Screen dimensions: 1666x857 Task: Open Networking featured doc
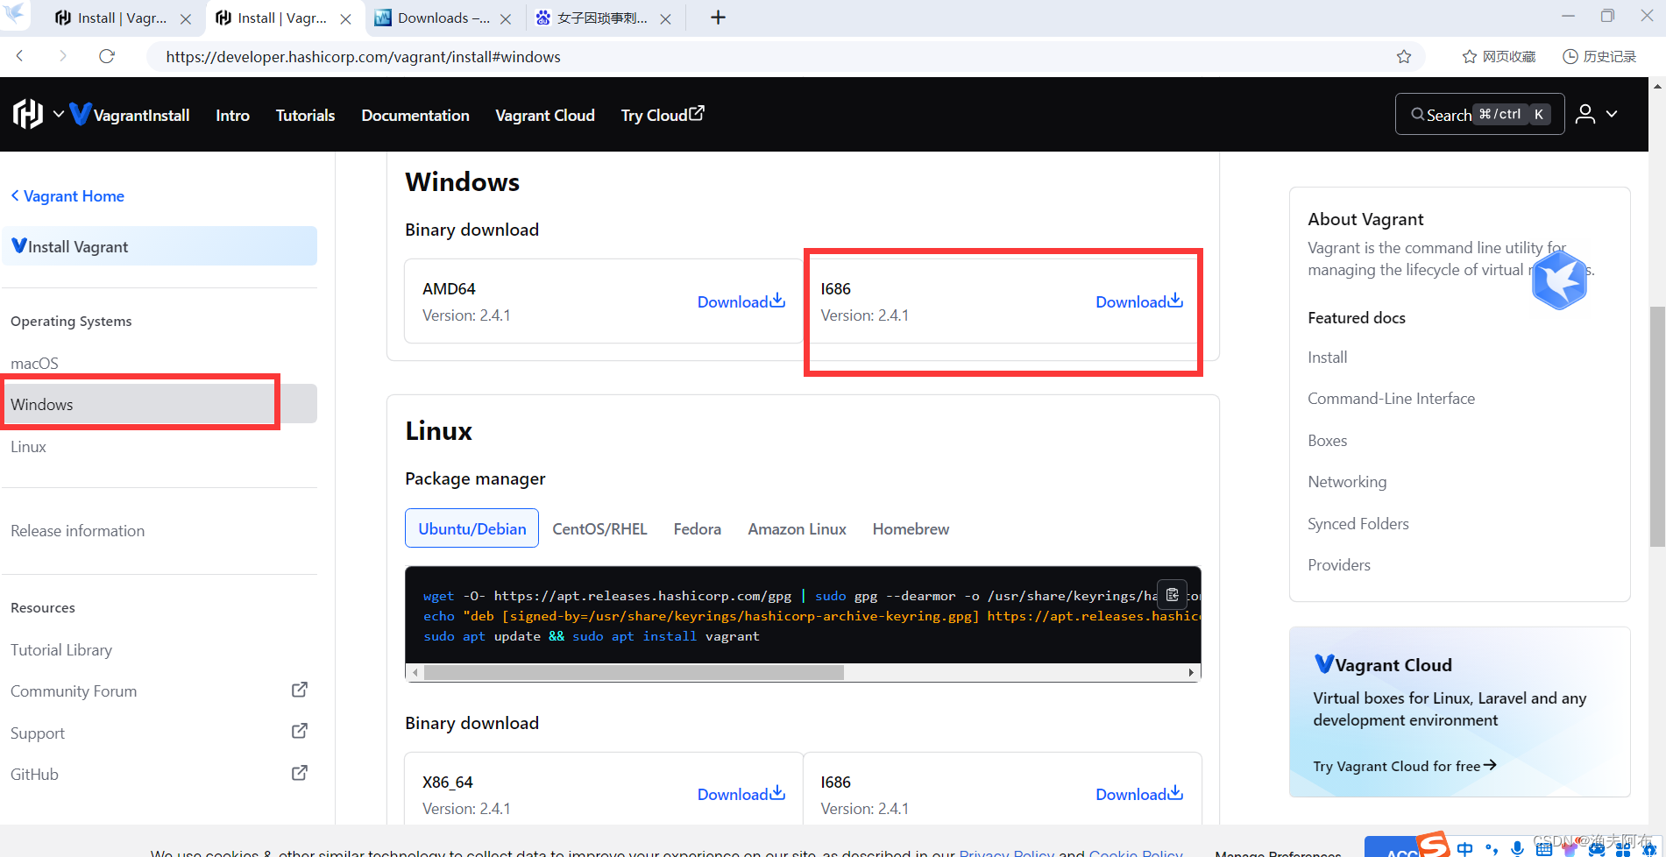click(x=1347, y=481)
